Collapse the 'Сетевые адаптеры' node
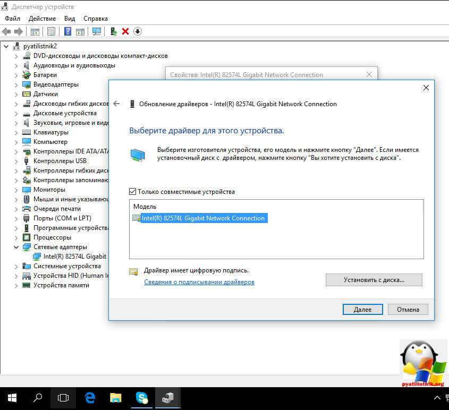Viewport: 449px width, 410px height. coord(16,247)
